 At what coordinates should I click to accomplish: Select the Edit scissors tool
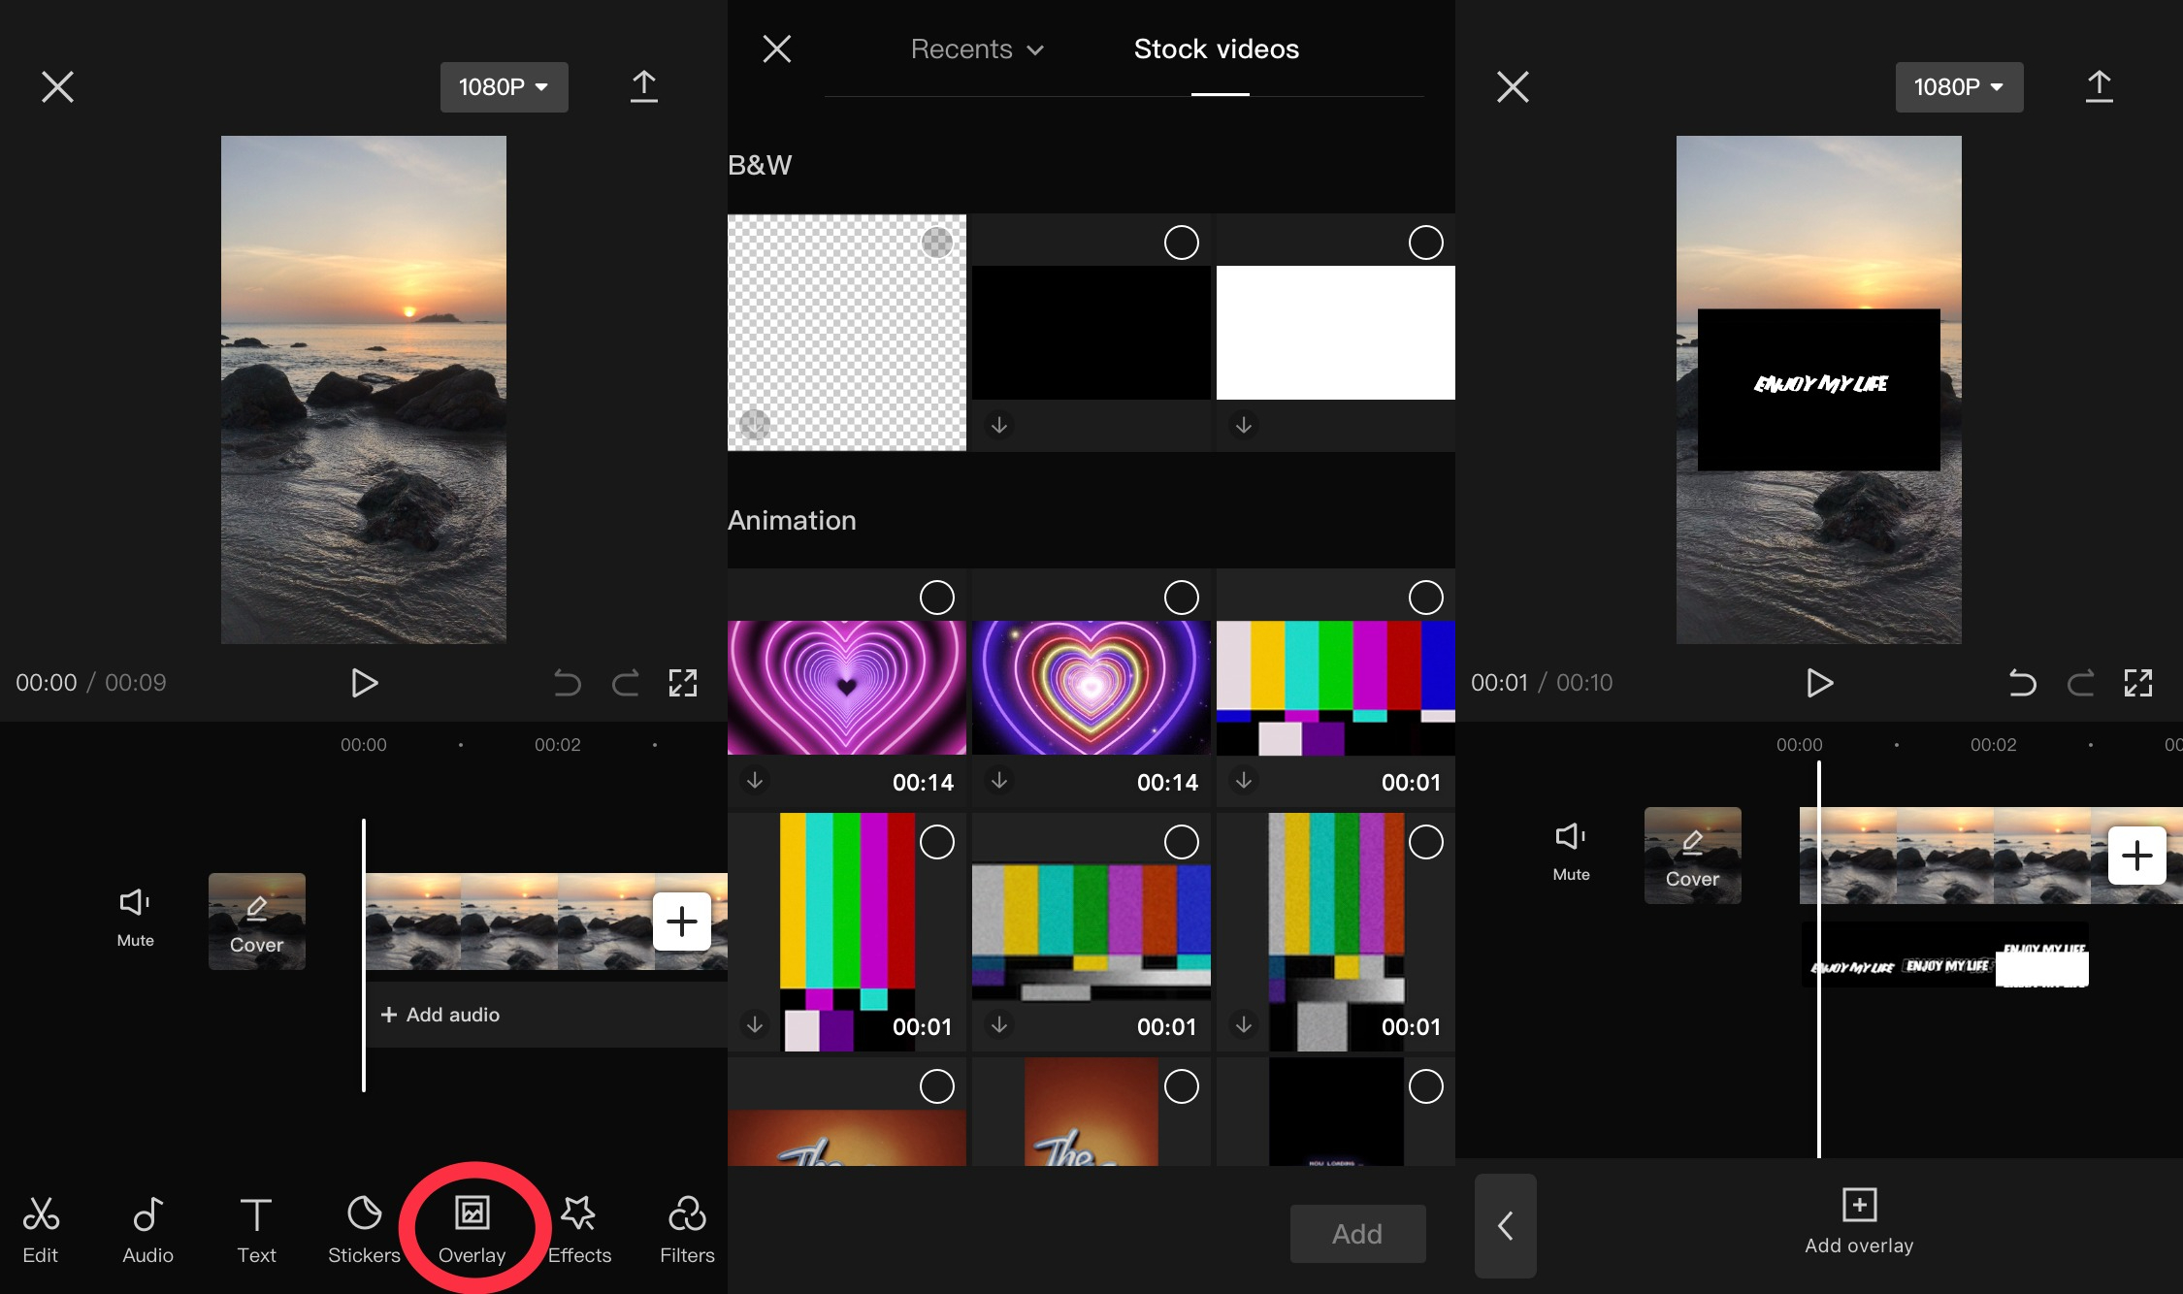pos(41,1229)
